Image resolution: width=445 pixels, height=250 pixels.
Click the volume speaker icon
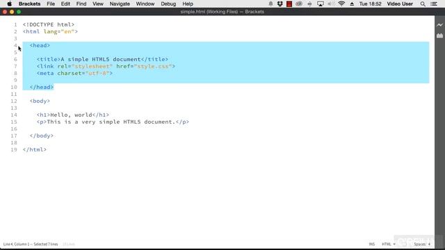tap(331, 3)
